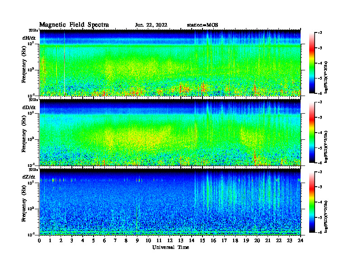Screen dimensions: 358x276
Task: Click the -5 value on dD/dt color bar
Action: (320, 148)
